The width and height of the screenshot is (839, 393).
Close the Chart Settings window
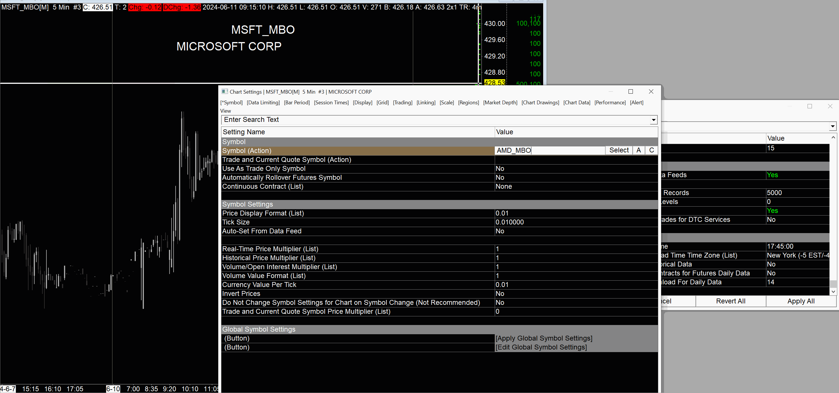point(651,92)
